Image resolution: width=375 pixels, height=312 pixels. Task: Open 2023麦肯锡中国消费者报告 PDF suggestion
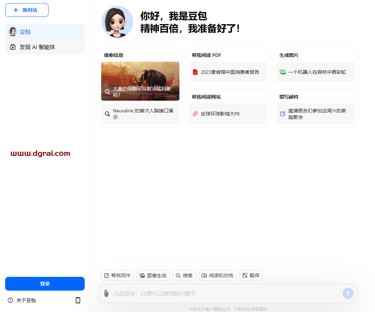click(228, 72)
